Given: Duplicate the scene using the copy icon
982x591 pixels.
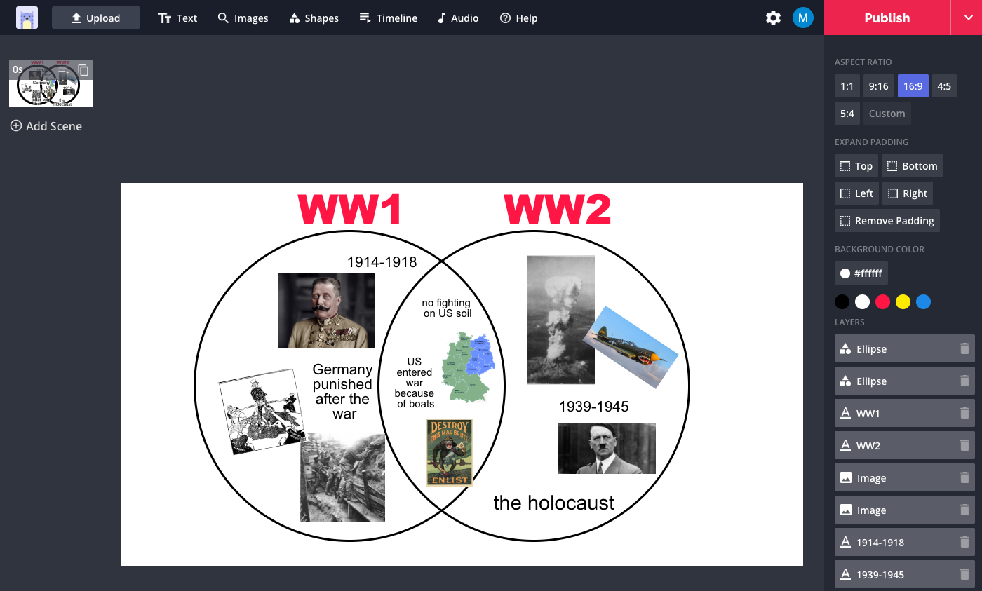Looking at the screenshot, I should click(x=83, y=70).
